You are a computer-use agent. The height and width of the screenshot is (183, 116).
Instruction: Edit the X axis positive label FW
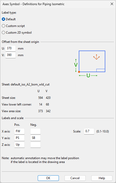point(19,131)
